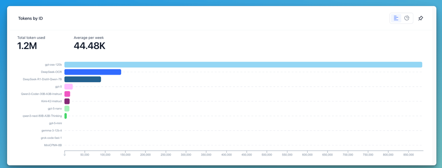Click the qwen3-next-80B-A3B-Thinking green bar
442x168 pixels.
click(x=65, y=116)
